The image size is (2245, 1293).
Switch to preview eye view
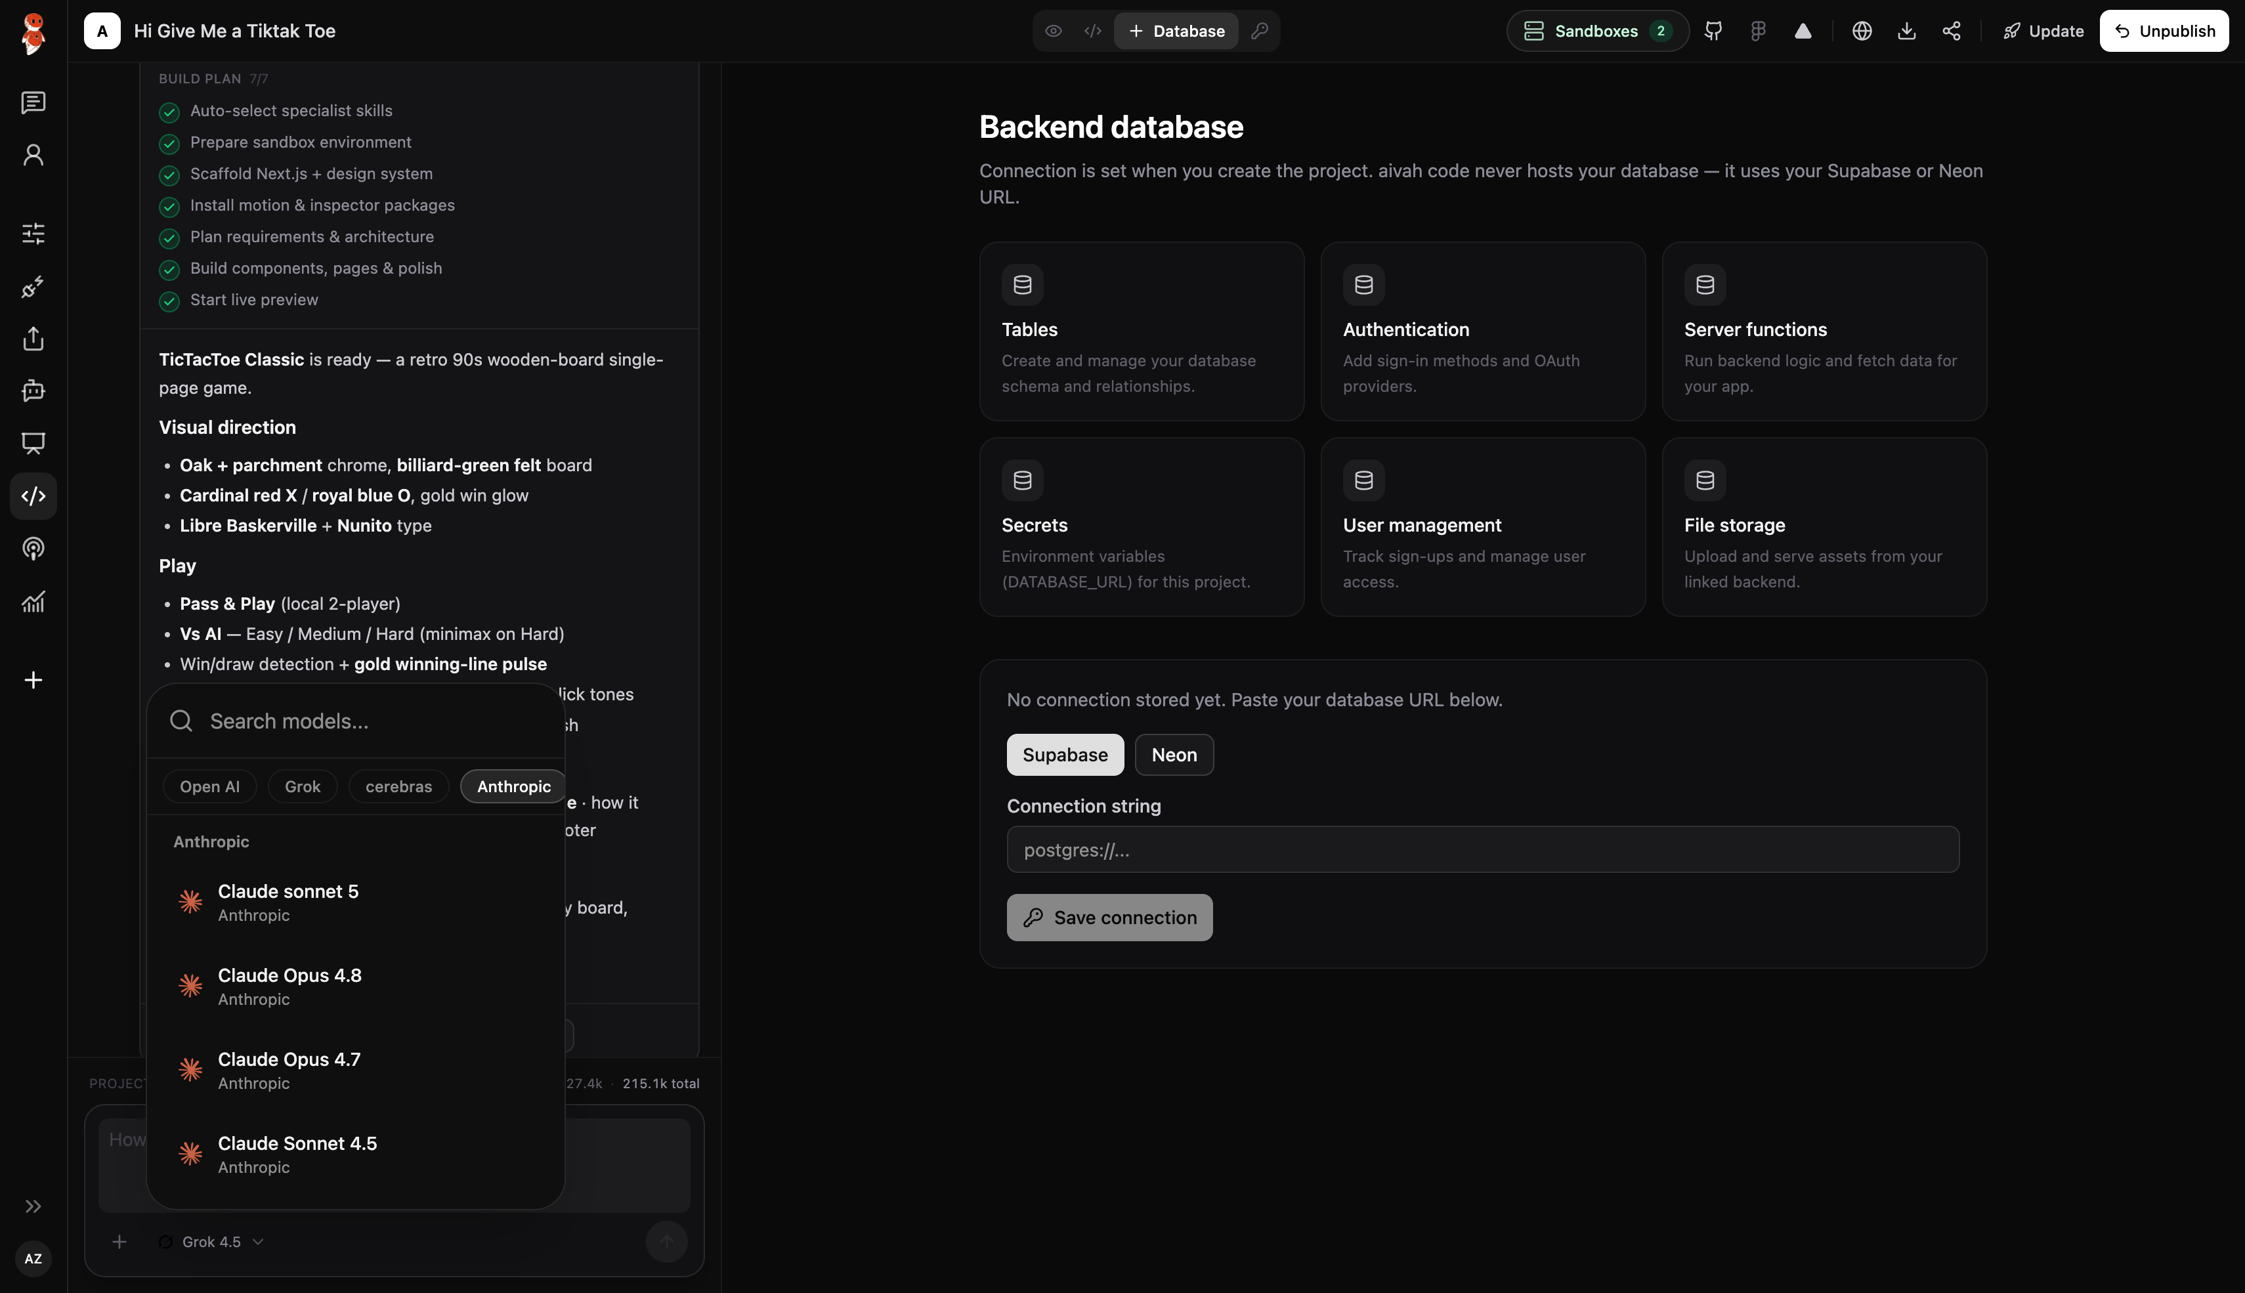pyautogui.click(x=1053, y=31)
